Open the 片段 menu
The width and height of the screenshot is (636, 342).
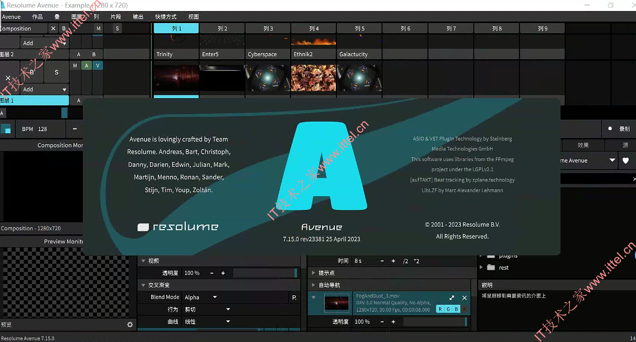[x=116, y=17]
